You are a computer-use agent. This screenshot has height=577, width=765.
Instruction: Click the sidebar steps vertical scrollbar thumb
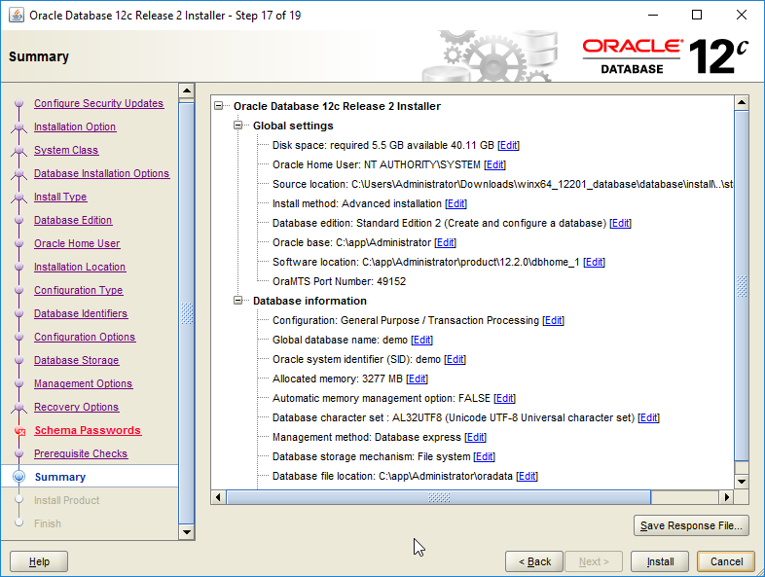click(186, 313)
